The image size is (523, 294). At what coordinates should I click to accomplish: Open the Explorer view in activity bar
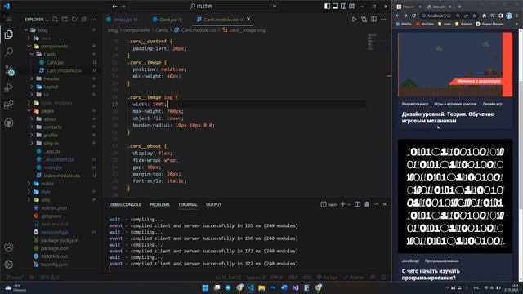[9, 34]
